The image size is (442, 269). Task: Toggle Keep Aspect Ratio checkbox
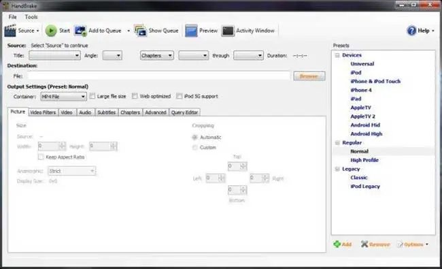click(x=41, y=157)
